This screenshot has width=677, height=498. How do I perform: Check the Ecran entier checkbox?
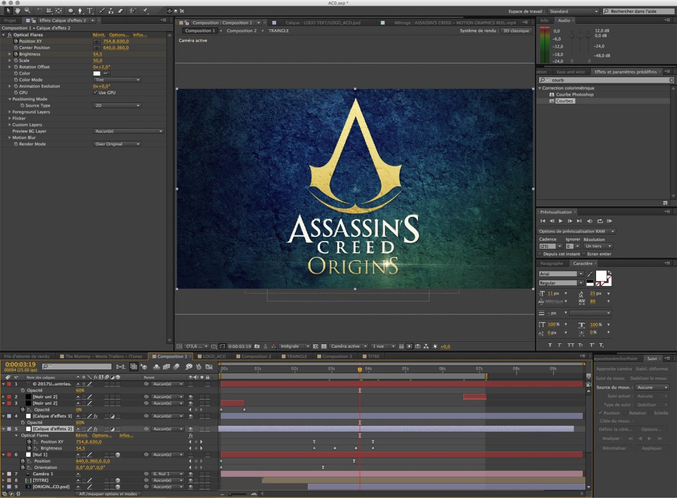pyautogui.click(x=584, y=254)
